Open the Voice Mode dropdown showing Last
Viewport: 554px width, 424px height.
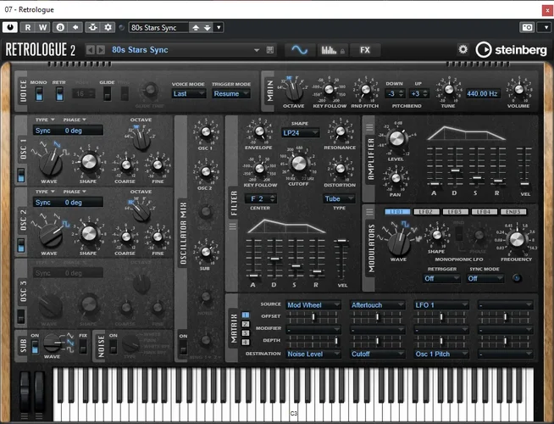click(188, 93)
